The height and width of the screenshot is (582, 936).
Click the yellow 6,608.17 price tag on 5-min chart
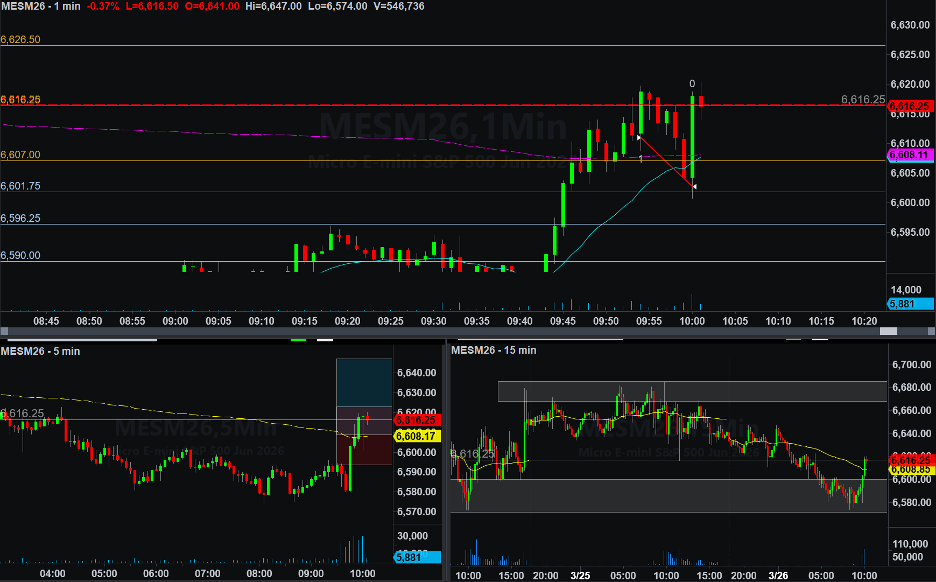click(417, 436)
